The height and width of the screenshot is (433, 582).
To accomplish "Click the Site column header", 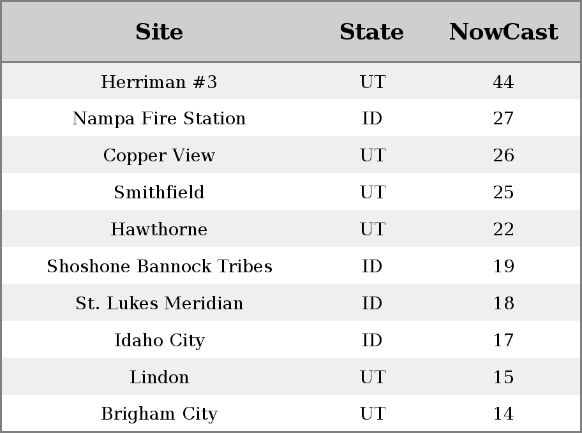I will coord(159,32).
